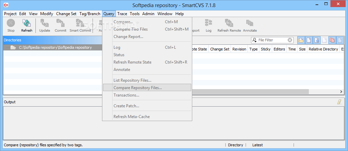Open the Window menu

pyautogui.click(x=165, y=14)
